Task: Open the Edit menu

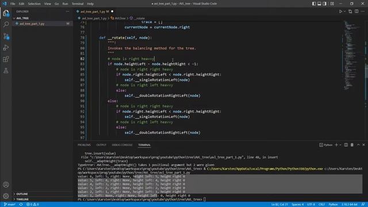Action: point(21,4)
